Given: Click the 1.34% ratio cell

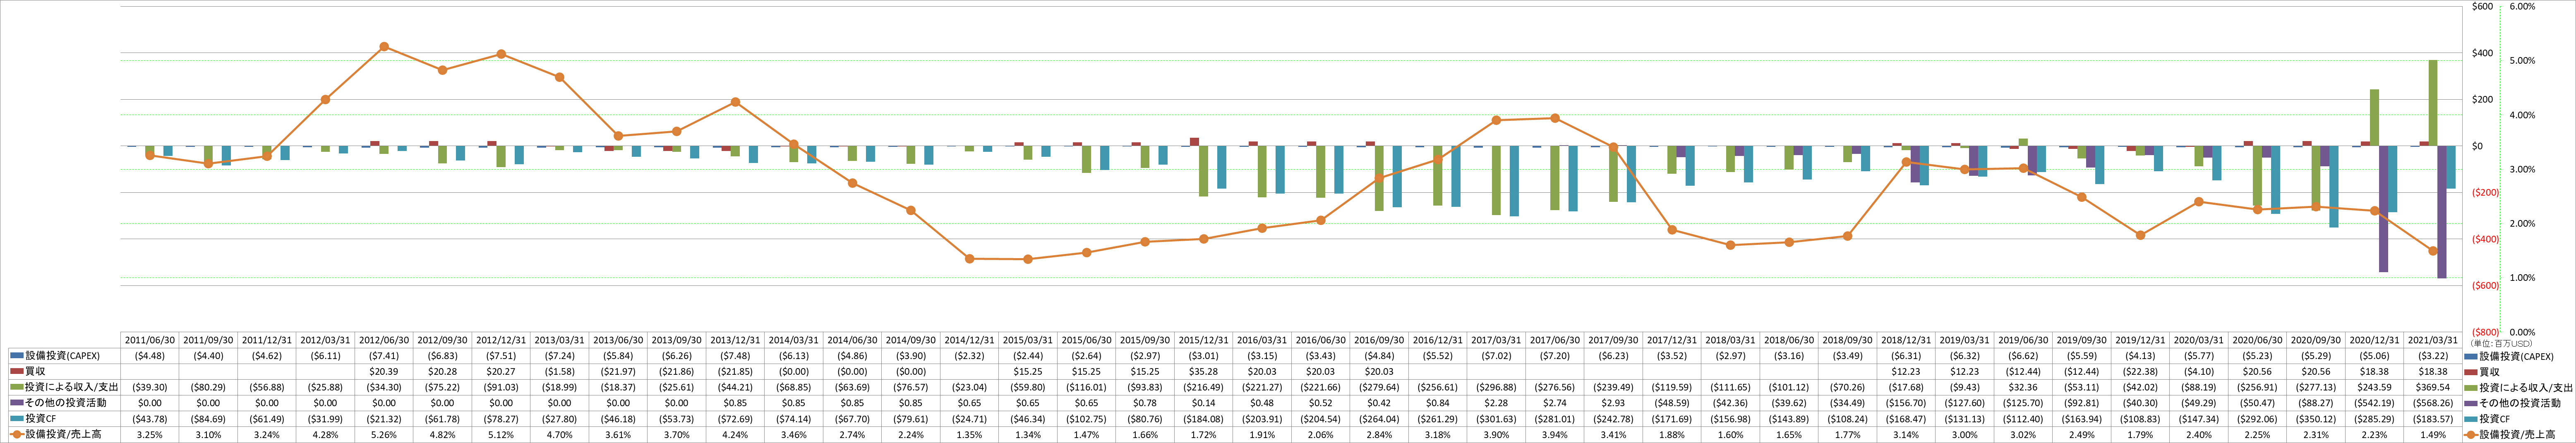Looking at the screenshot, I should pos(1028,435).
